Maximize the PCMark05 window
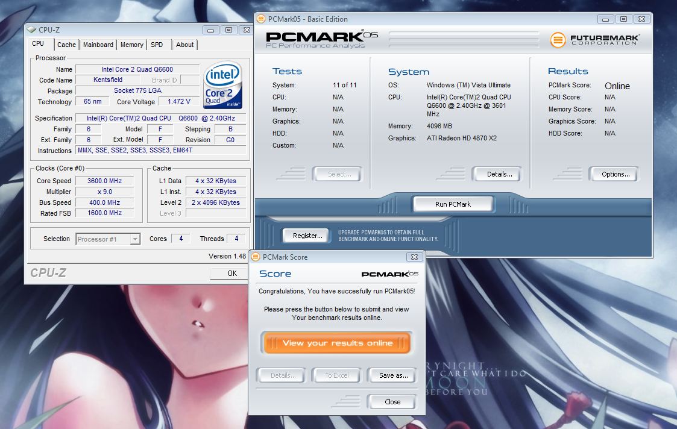Screen dimensions: 677x429 click(x=623, y=19)
